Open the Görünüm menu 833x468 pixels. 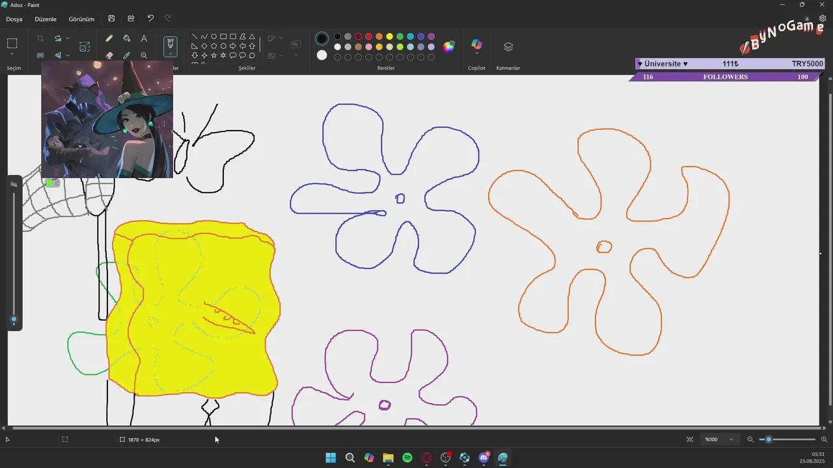(x=81, y=19)
